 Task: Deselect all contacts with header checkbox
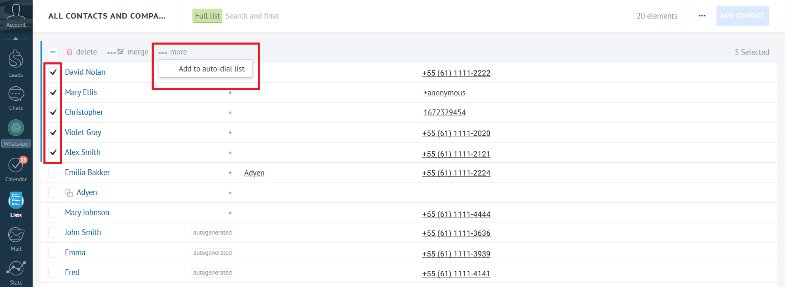point(53,52)
